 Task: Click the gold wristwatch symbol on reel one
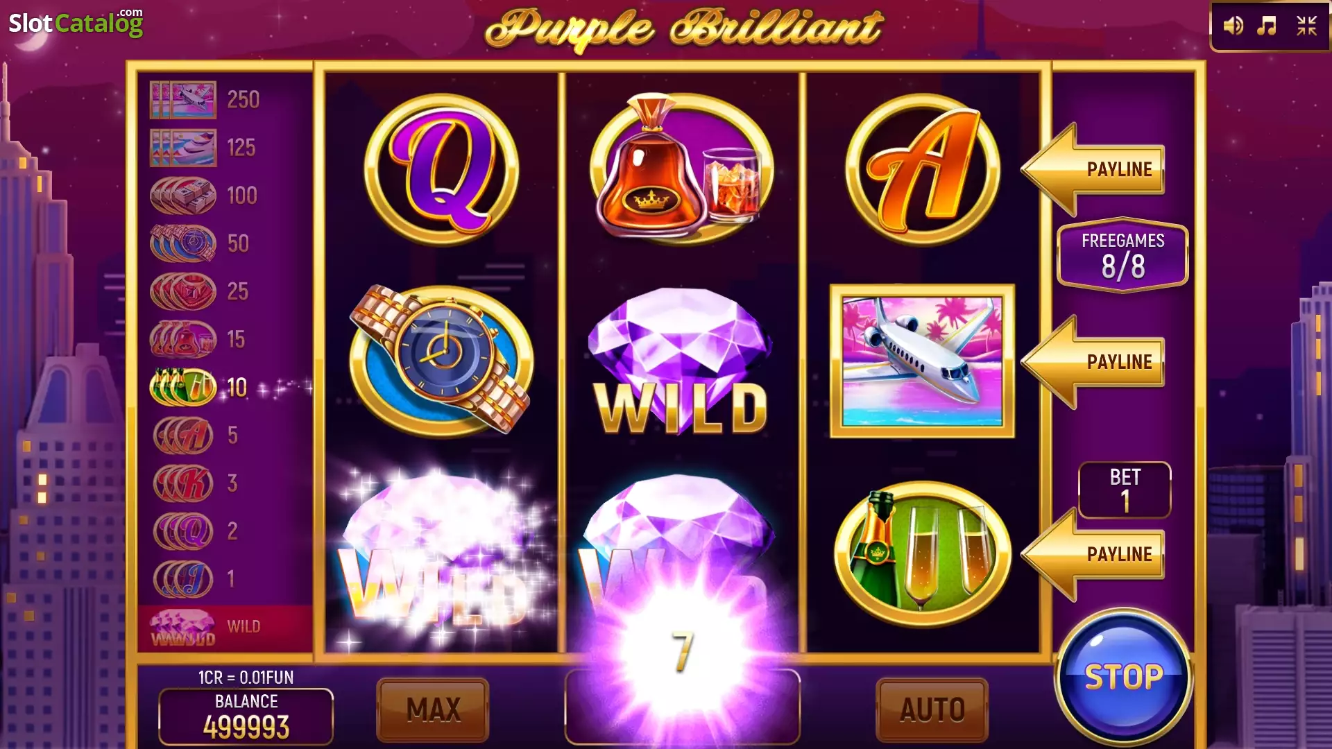tap(441, 359)
